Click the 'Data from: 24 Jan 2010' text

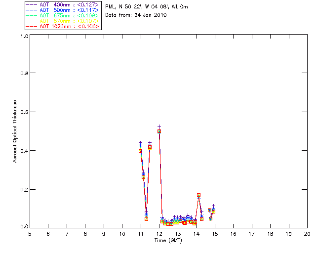pos(136,15)
